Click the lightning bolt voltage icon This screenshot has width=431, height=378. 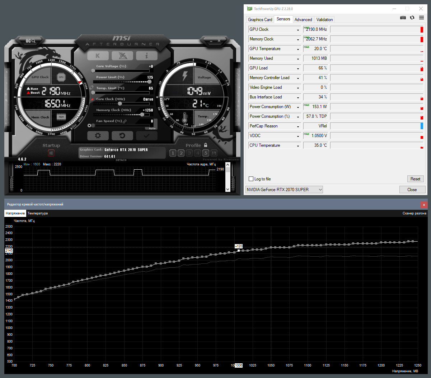click(185, 76)
